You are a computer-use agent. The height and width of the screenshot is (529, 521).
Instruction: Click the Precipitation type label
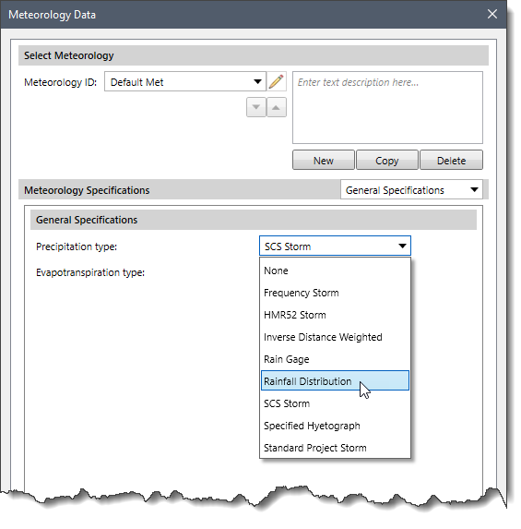point(77,246)
